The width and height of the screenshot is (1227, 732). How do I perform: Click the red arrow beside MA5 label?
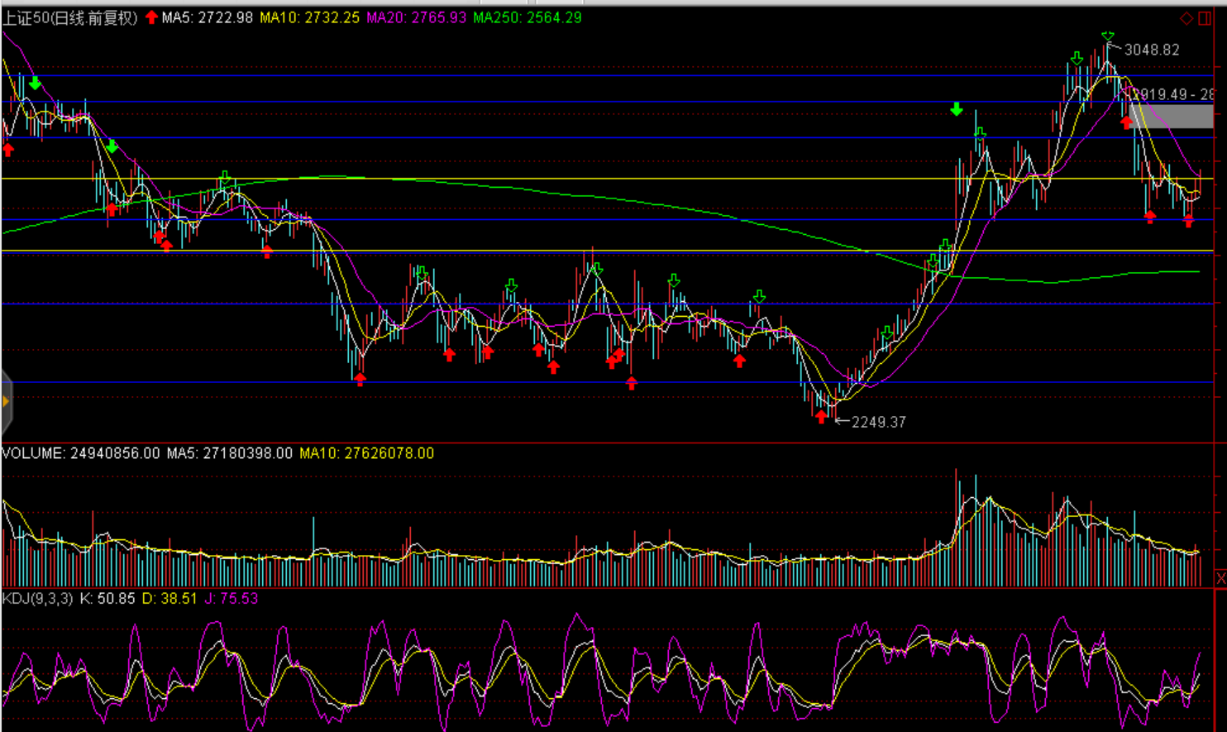[151, 17]
